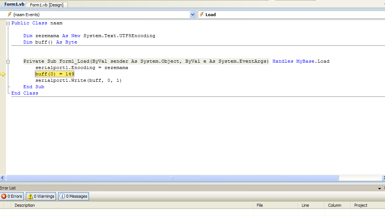The width and height of the screenshot is (385, 218).
Task: Click the lightning icon beside Load
Action: pyautogui.click(x=202, y=15)
